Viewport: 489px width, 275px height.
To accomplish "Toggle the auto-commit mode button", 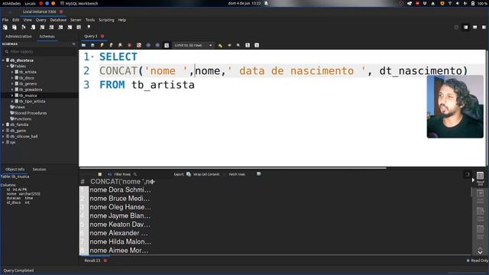I will (x=167, y=45).
